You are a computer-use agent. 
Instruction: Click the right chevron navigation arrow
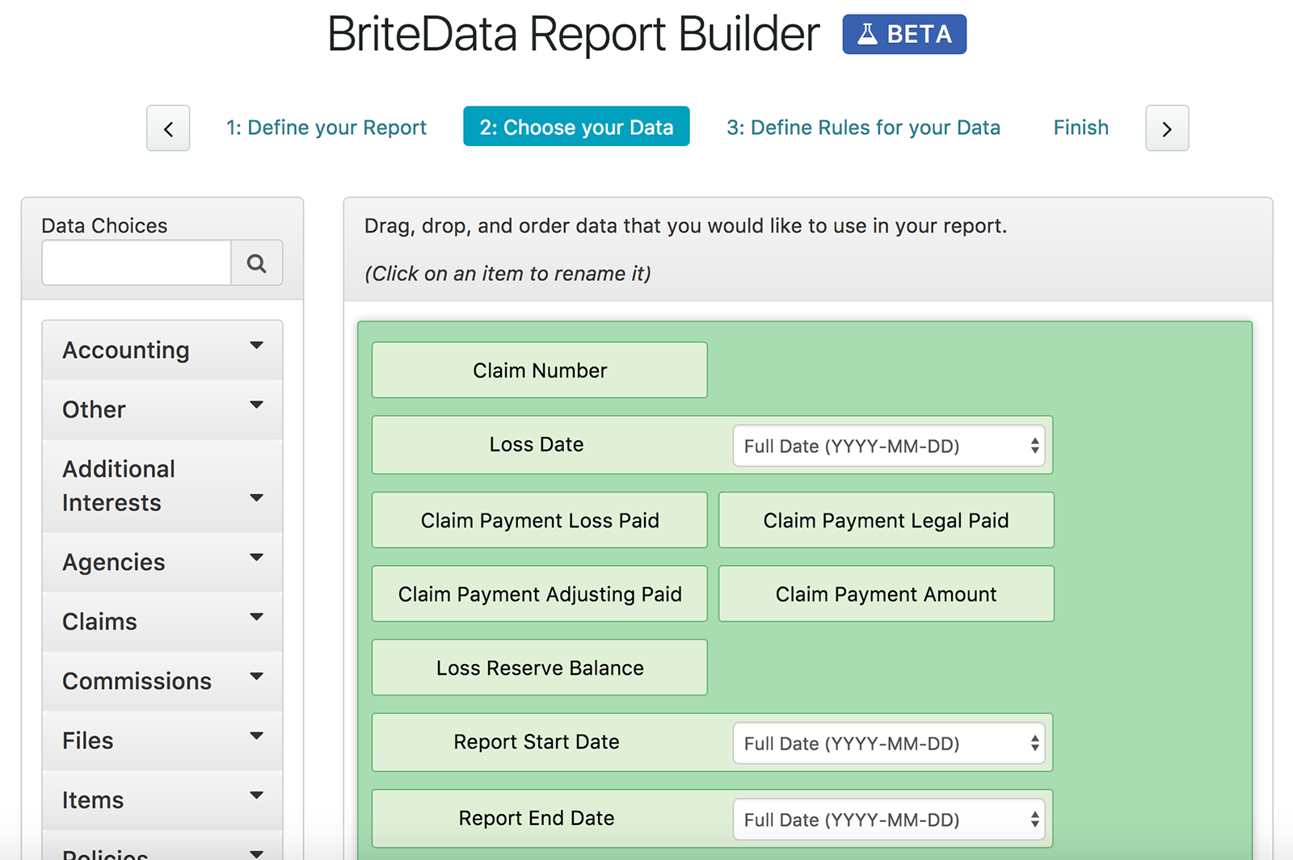(1166, 128)
